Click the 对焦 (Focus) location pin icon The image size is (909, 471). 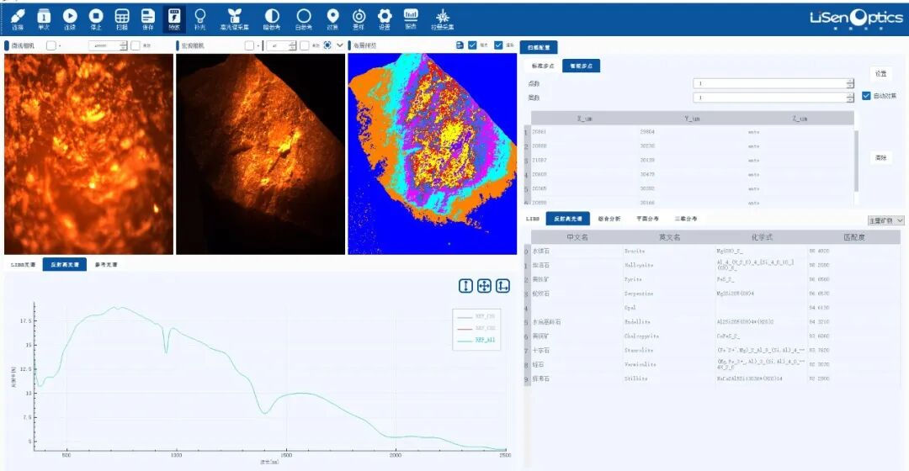332,18
